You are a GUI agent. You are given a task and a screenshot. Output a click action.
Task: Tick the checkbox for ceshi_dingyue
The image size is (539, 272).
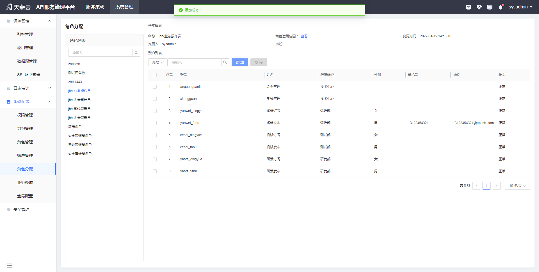point(155,135)
